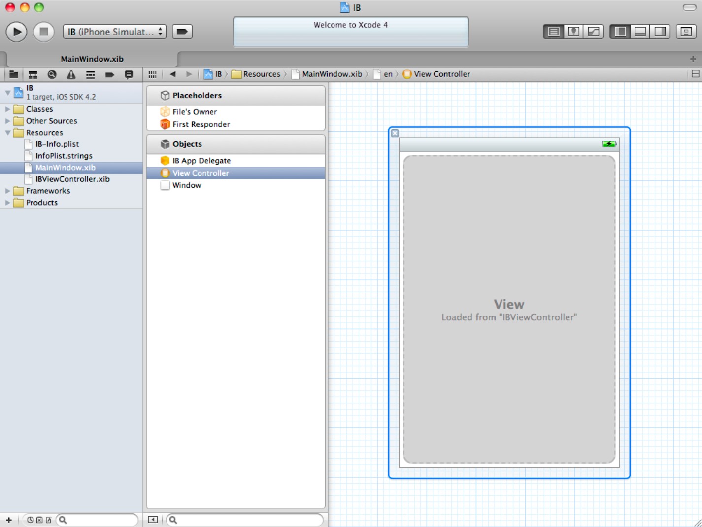The width and height of the screenshot is (702, 527).
Task: Click the Objects section header
Action: coord(236,144)
